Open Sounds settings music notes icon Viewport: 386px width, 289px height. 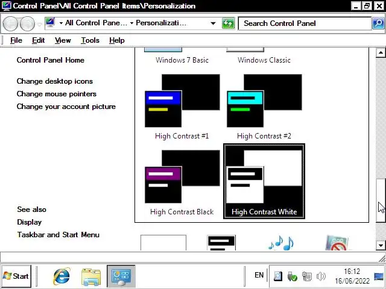281,243
